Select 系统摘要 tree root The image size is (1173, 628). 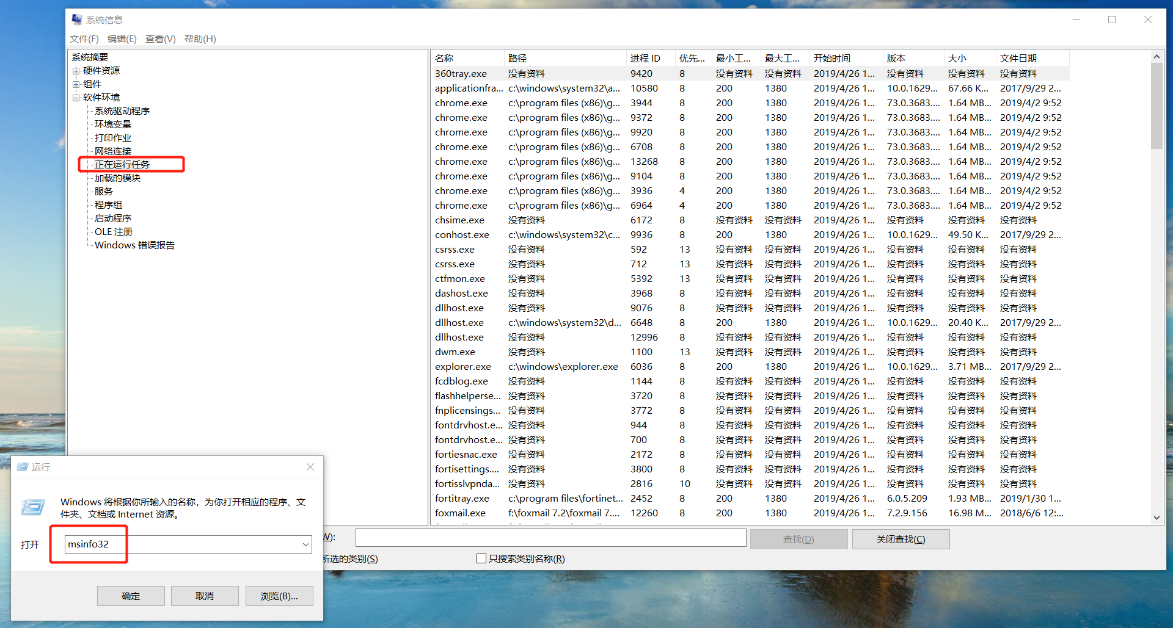pyautogui.click(x=90, y=57)
